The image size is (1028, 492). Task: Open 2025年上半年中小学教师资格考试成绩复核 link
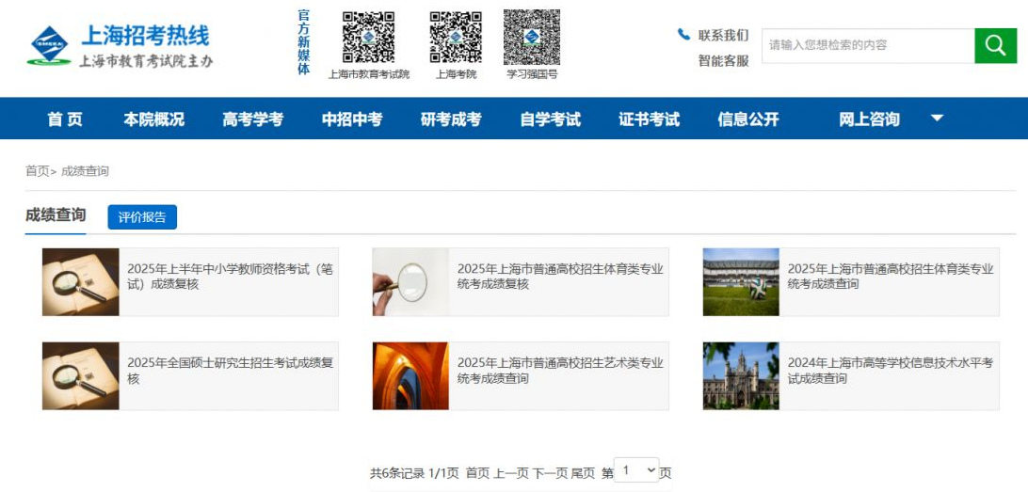pyautogui.click(x=230, y=277)
